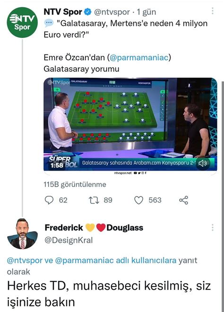The width and height of the screenshot is (224, 312).
Task: Open the @DesignKral handle
Action: 69,240
